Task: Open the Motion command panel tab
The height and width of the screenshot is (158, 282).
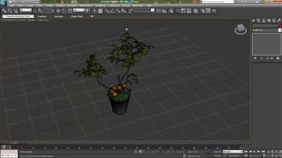Action: click(269, 21)
